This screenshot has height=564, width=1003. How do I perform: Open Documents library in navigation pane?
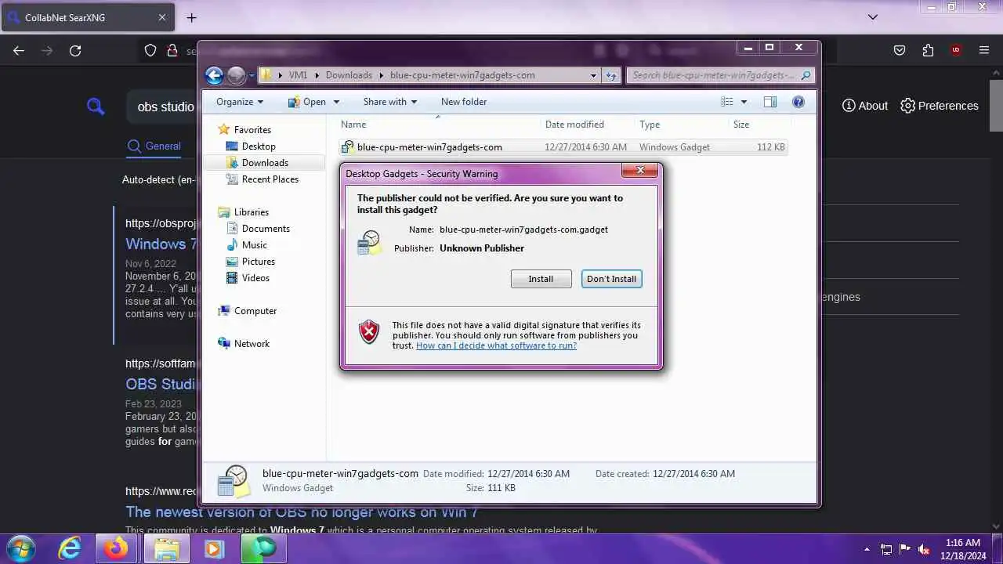(266, 229)
